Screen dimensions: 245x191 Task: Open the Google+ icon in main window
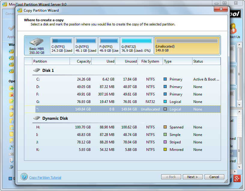pos(237,178)
